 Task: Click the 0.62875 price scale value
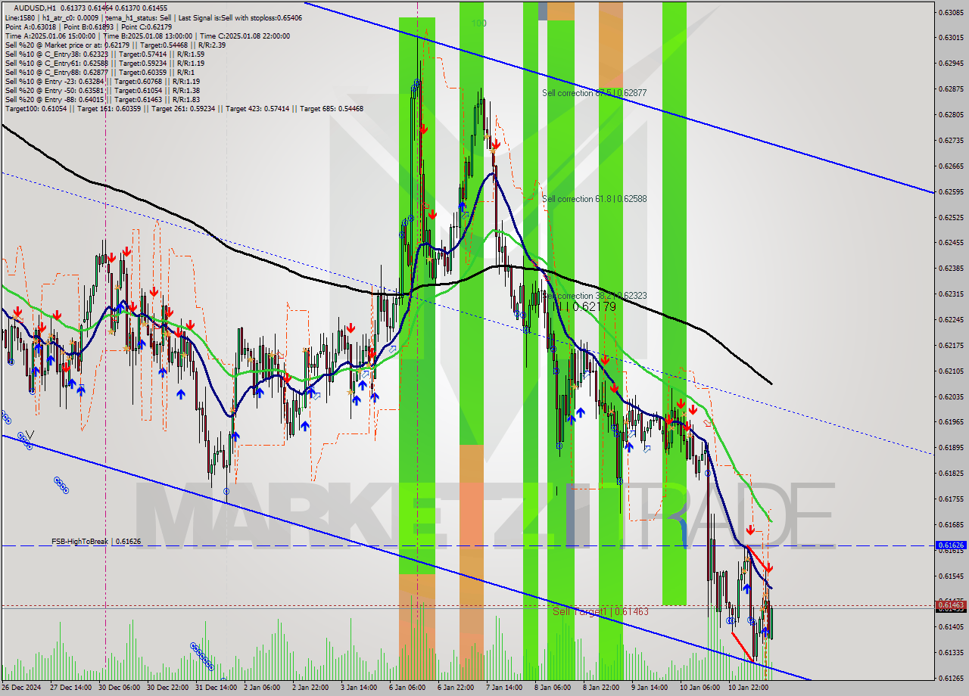(x=951, y=89)
